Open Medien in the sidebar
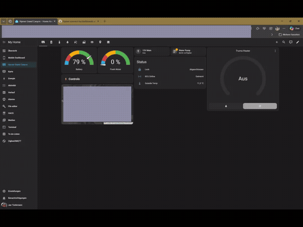 tap(19, 120)
